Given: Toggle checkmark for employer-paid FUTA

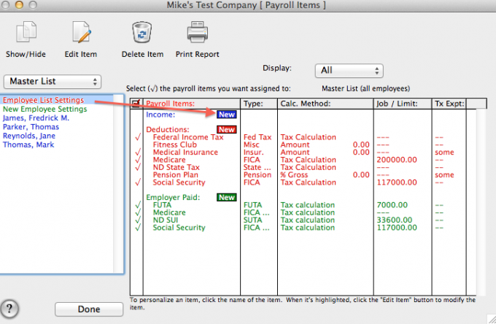Looking at the screenshot, I should pyautogui.click(x=138, y=205).
